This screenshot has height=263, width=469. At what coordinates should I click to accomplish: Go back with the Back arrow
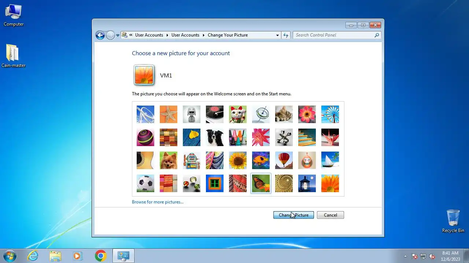tap(100, 35)
